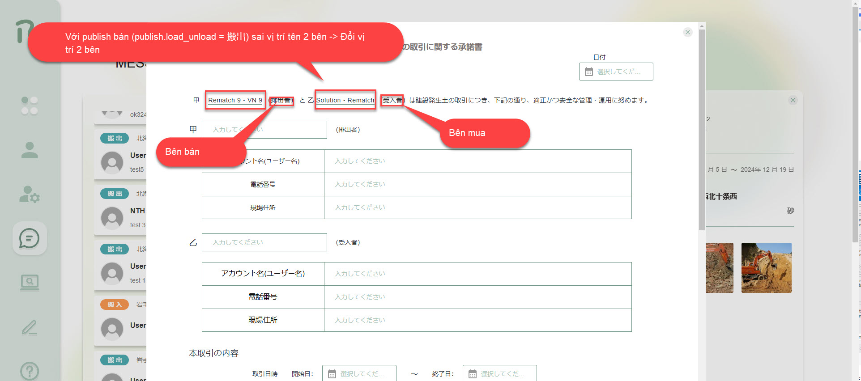Click the dialog vertical scrollbar
This screenshot has width=861, height=381.
click(702, 134)
